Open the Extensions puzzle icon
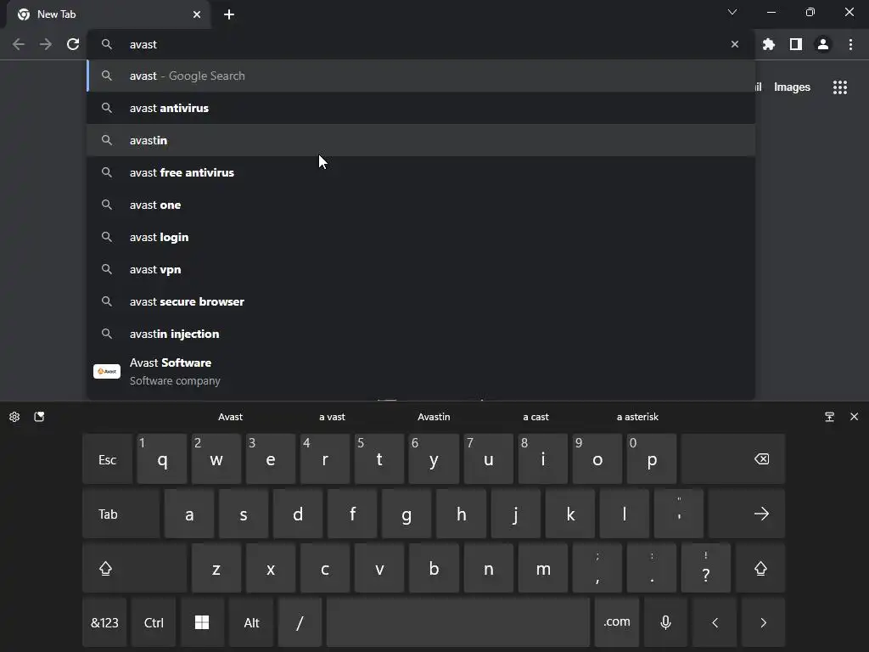869x652 pixels. (x=769, y=44)
